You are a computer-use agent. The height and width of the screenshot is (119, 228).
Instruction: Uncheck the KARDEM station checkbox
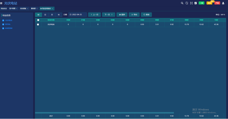click(x=3, y=28)
